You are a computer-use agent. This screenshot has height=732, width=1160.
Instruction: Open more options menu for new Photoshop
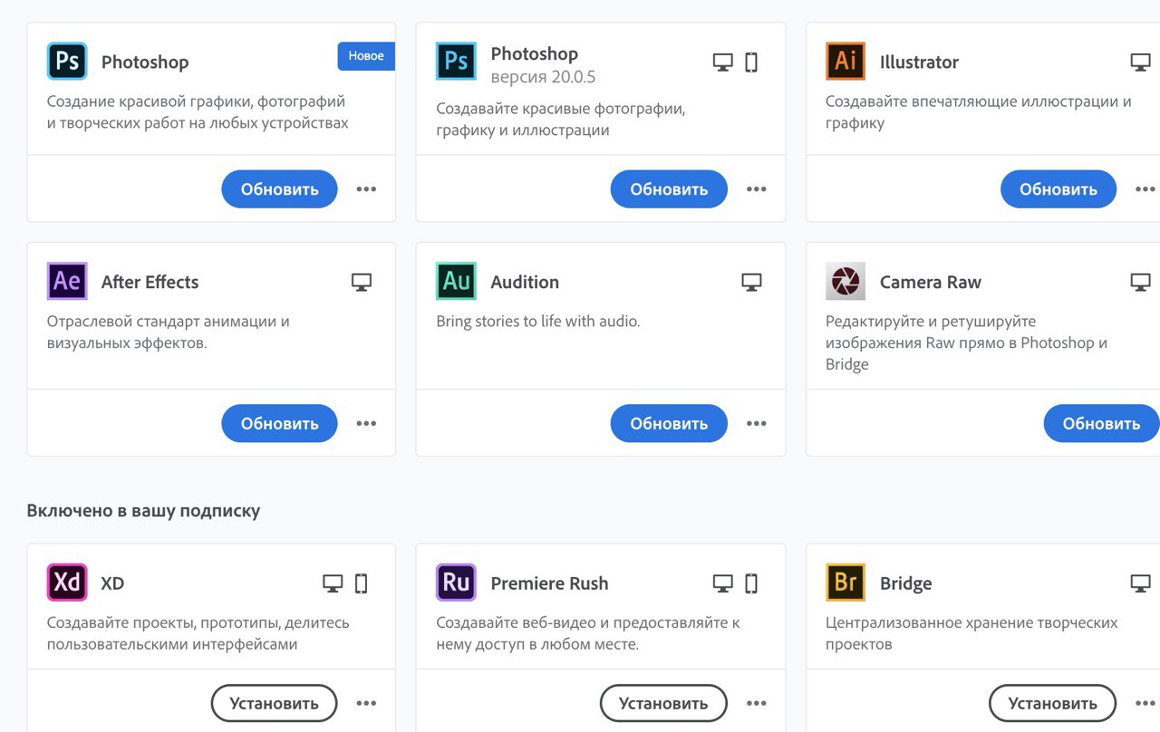(x=366, y=189)
